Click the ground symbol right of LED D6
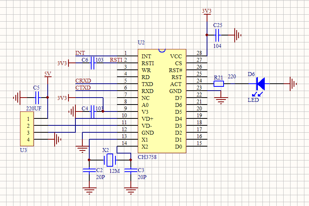309x206 pixels. 292,84
